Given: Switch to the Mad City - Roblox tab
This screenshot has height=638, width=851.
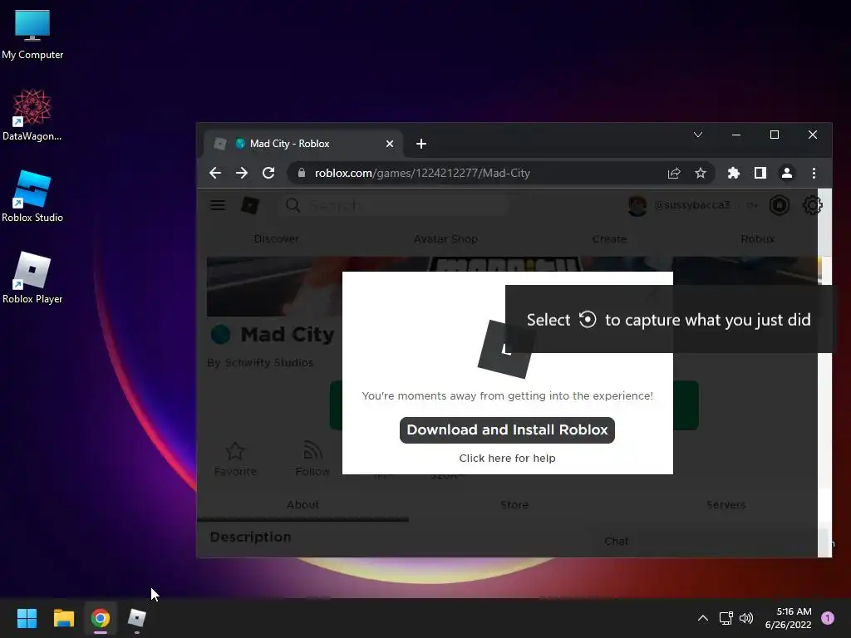Looking at the screenshot, I should [303, 144].
